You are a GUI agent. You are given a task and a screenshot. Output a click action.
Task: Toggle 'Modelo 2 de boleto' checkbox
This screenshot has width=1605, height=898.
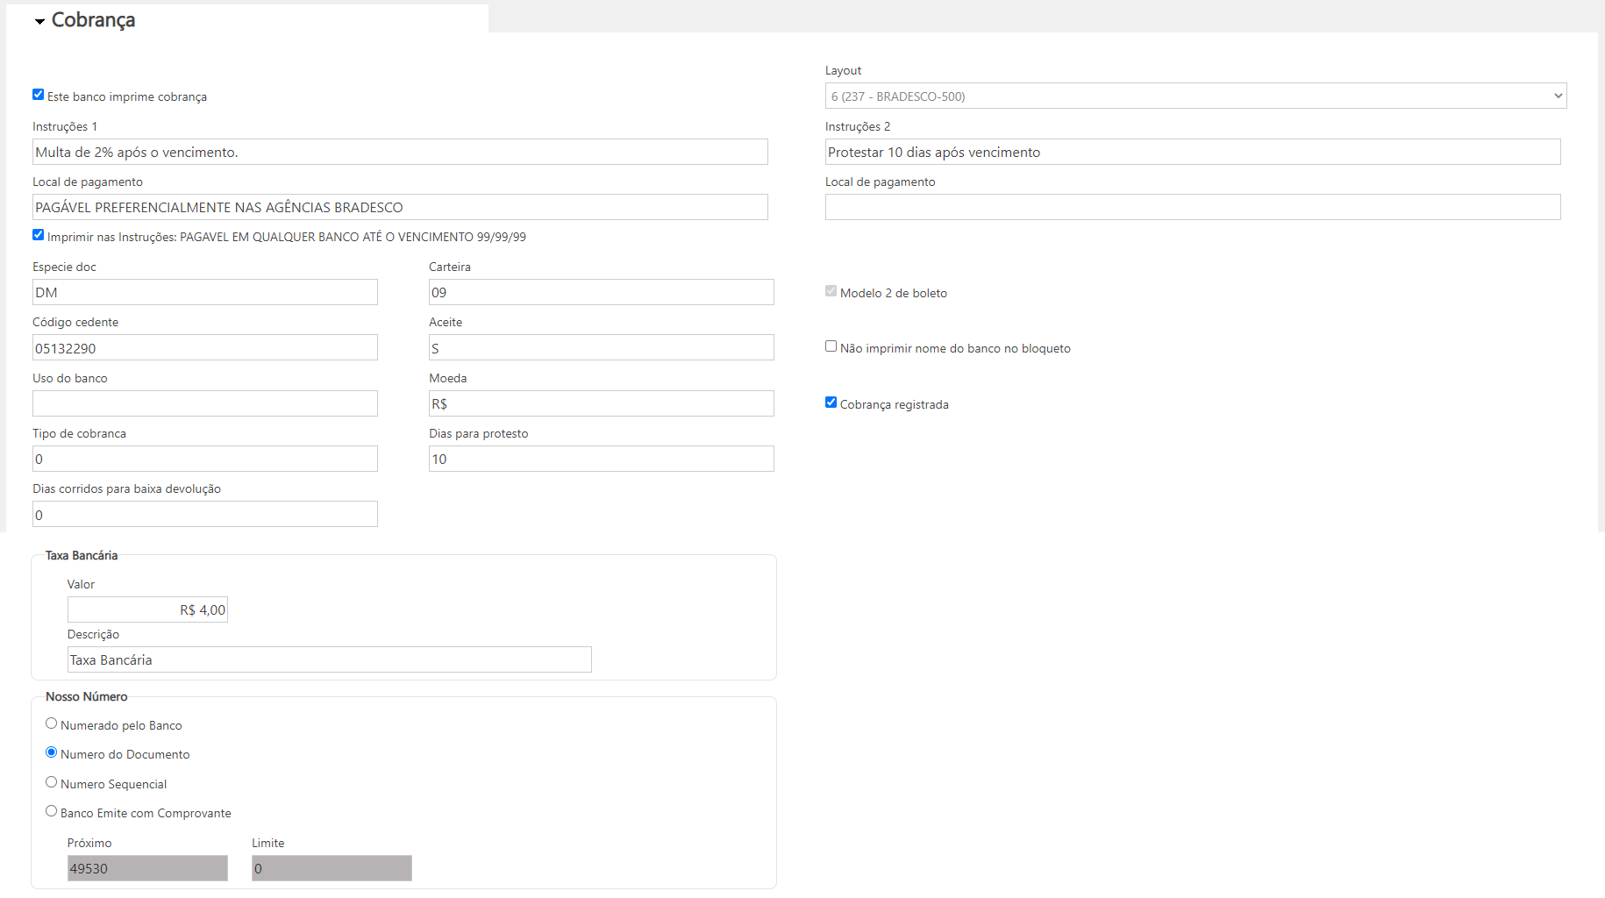tap(831, 291)
